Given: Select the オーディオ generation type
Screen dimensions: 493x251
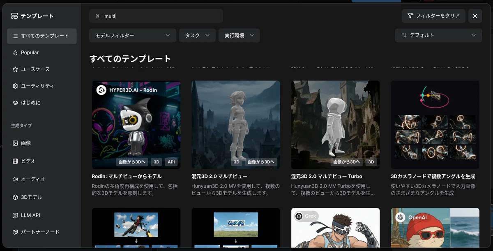Looking at the screenshot, I should [x=41, y=179].
